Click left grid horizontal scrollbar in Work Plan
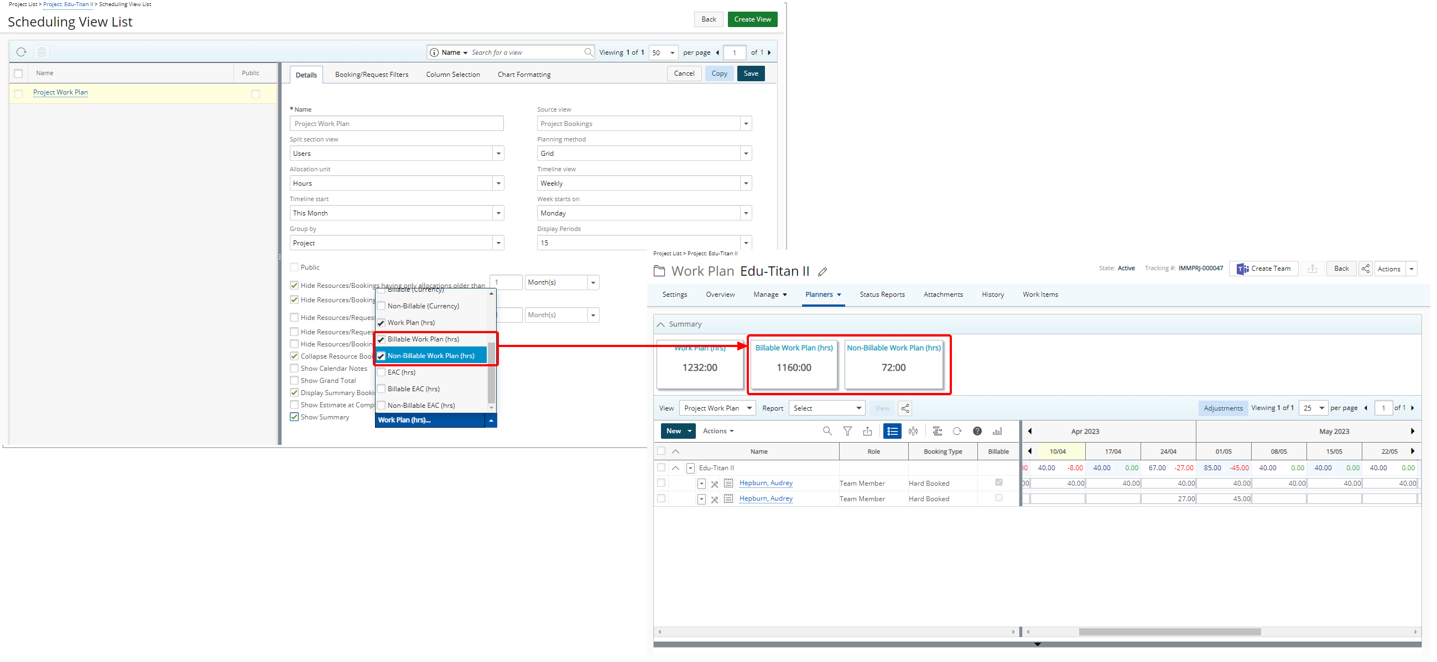 (x=837, y=632)
